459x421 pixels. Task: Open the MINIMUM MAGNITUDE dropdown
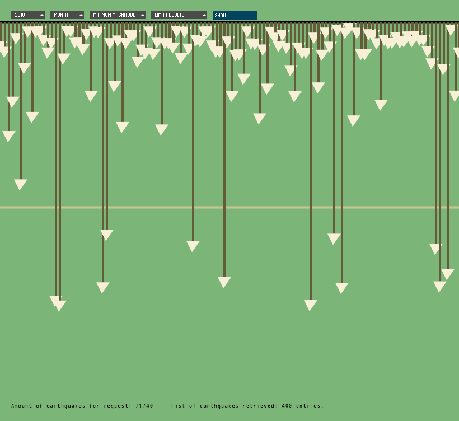(x=116, y=15)
